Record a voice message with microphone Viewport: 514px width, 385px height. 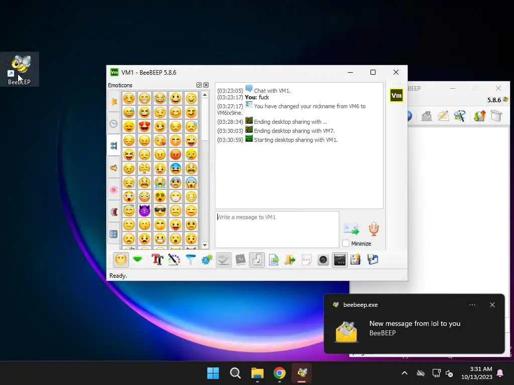[373, 229]
